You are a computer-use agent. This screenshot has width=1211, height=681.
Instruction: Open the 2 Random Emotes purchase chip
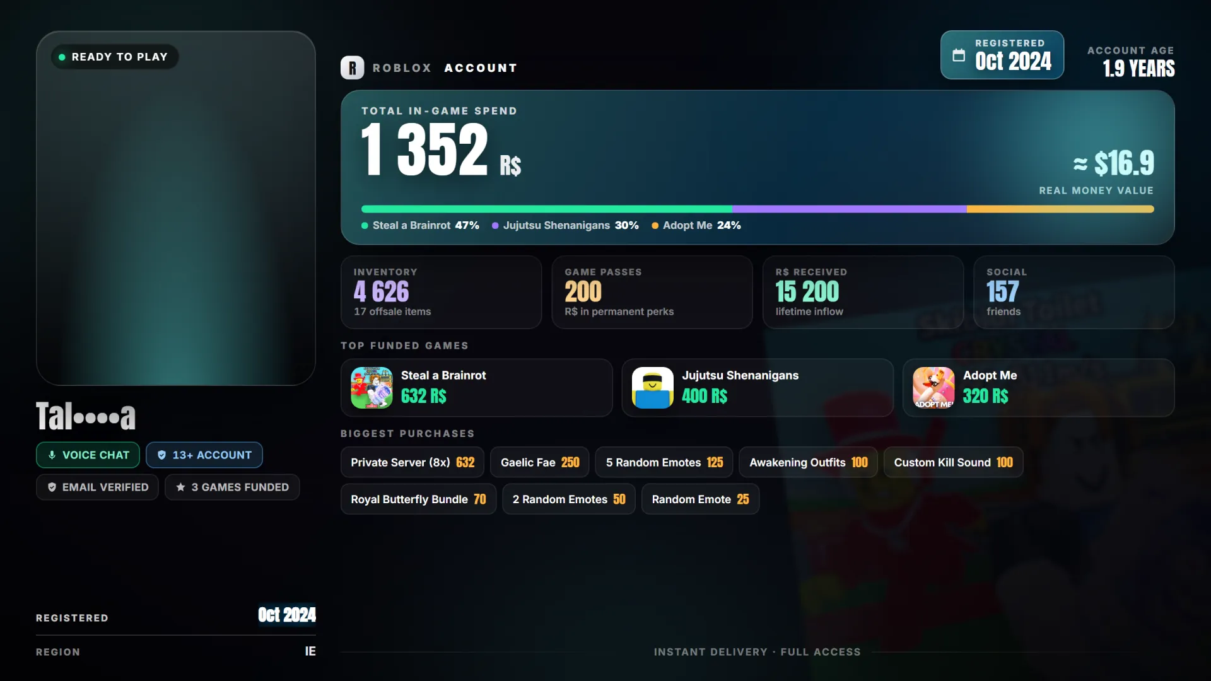click(569, 499)
